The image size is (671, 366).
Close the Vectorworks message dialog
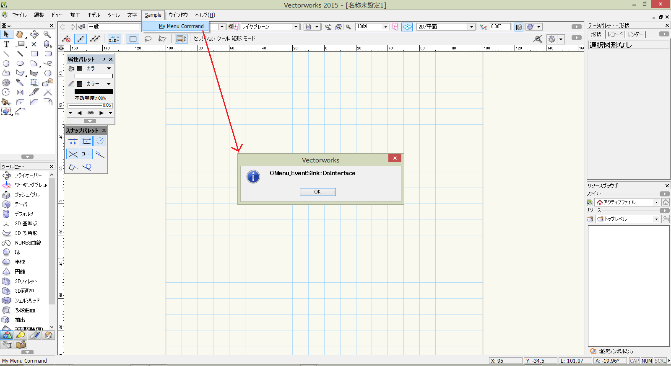(395, 158)
